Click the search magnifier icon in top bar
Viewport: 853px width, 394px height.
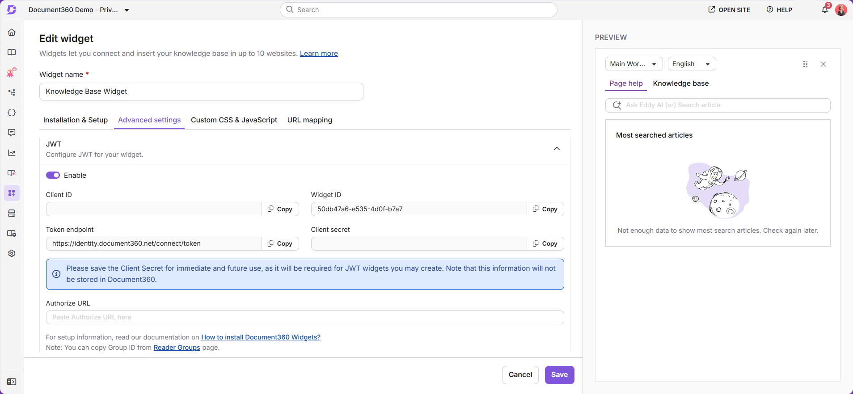click(x=290, y=9)
